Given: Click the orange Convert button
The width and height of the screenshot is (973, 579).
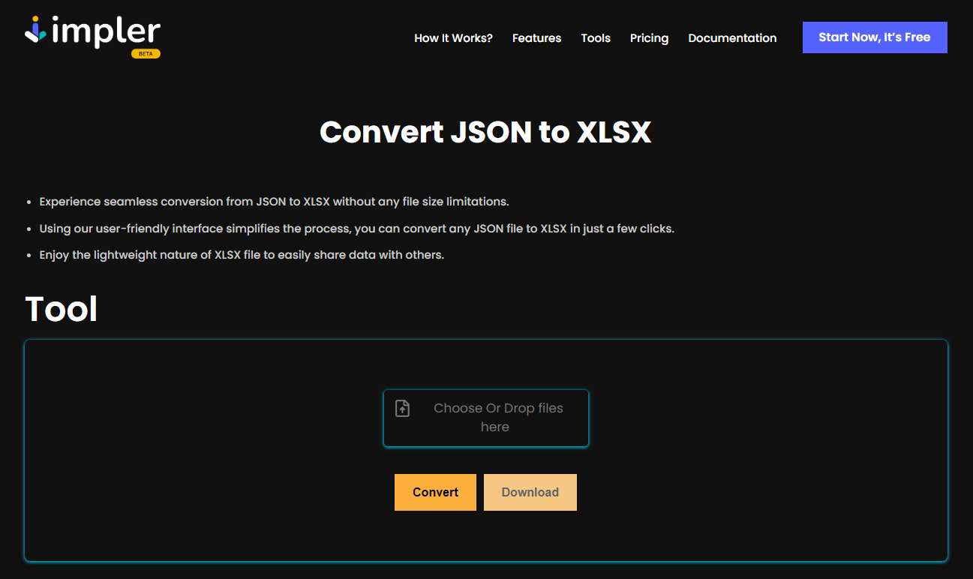Looking at the screenshot, I should coord(435,492).
